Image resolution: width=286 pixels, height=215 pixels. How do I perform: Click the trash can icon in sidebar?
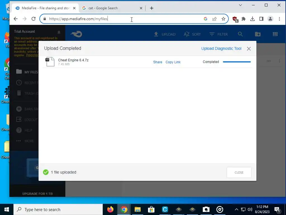(x=19, y=93)
